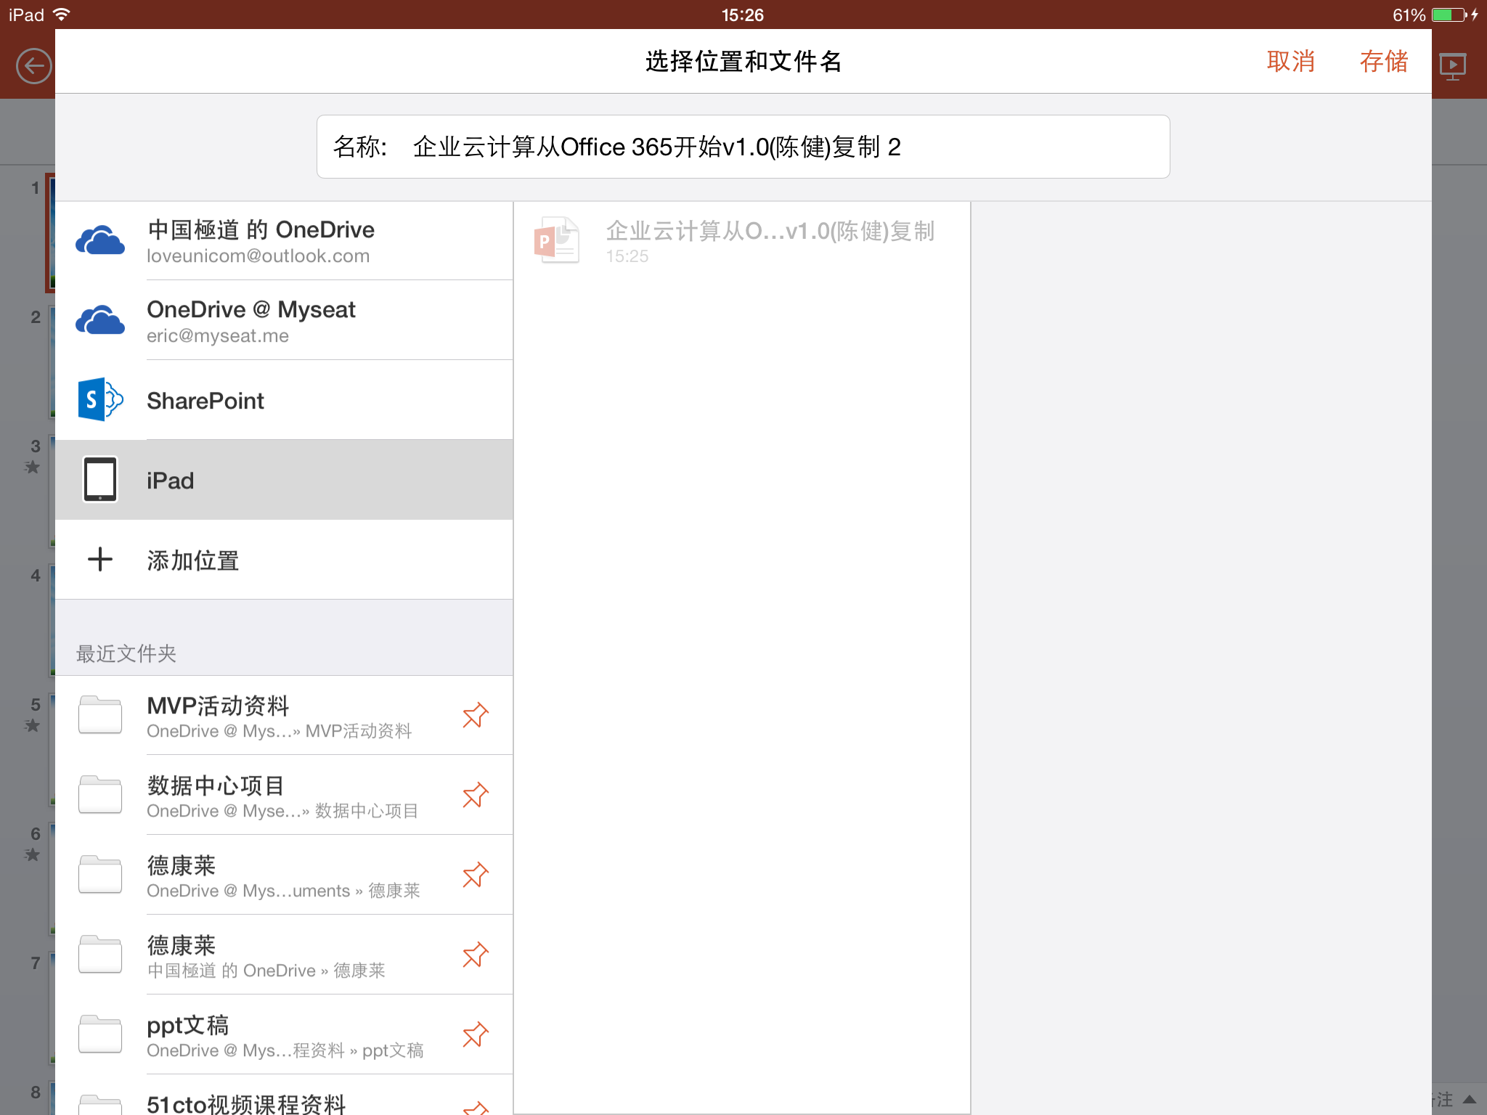This screenshot has height=1115, width=1487.
Task: Tap the 15:26 clock in status bar
Action: [742, 15]
